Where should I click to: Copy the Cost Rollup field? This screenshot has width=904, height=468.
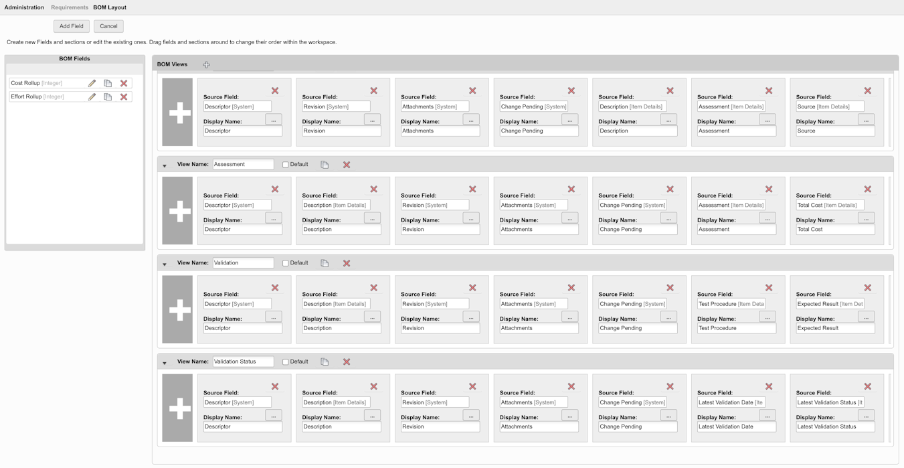click(x=108, y=83)
